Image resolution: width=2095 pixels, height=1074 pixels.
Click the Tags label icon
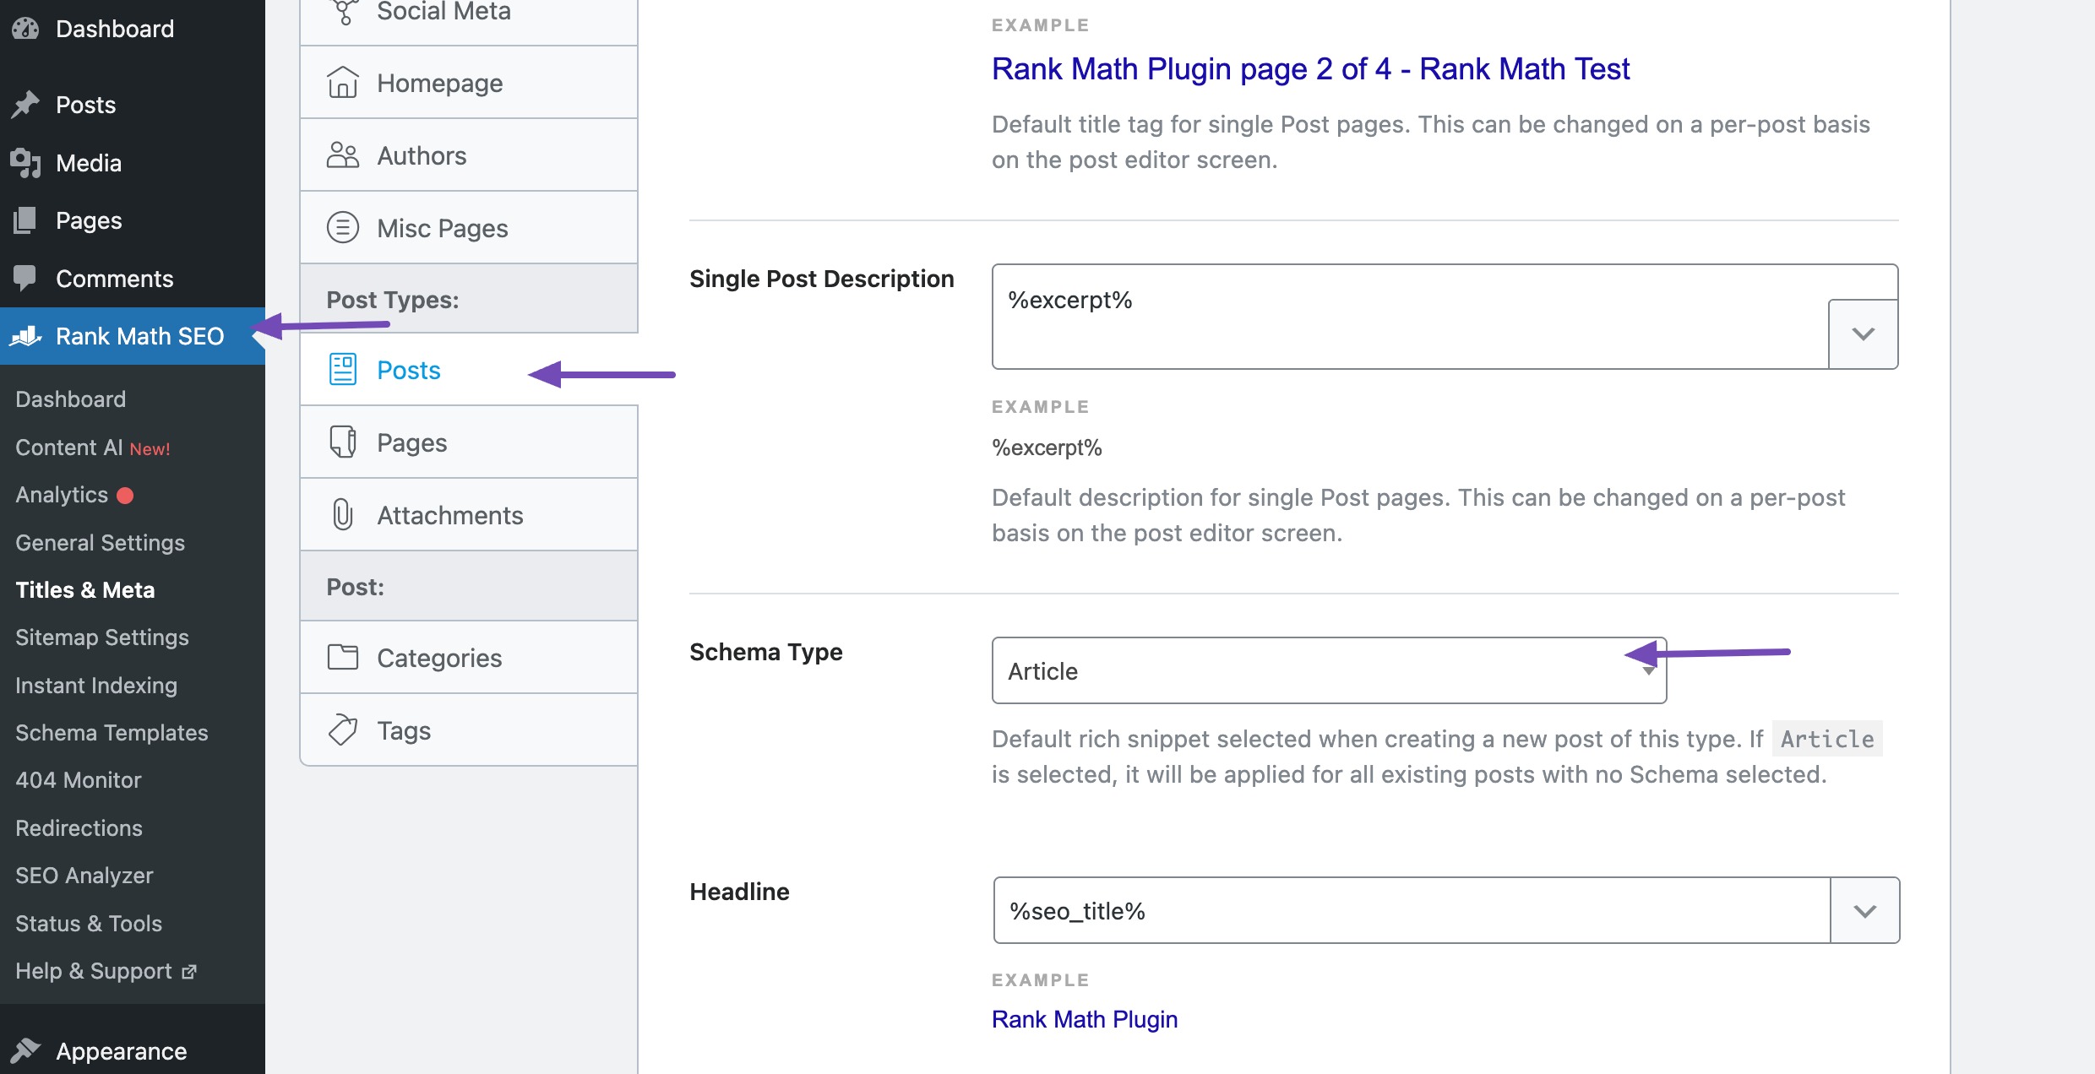[342, 730]
